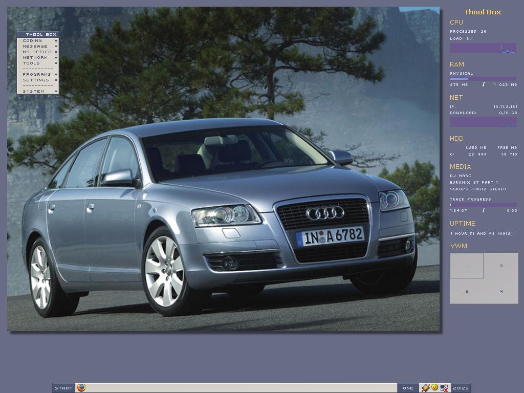Click the CPU section heading
This screenshot has width=524, height=393.
(x=456, y=23)
